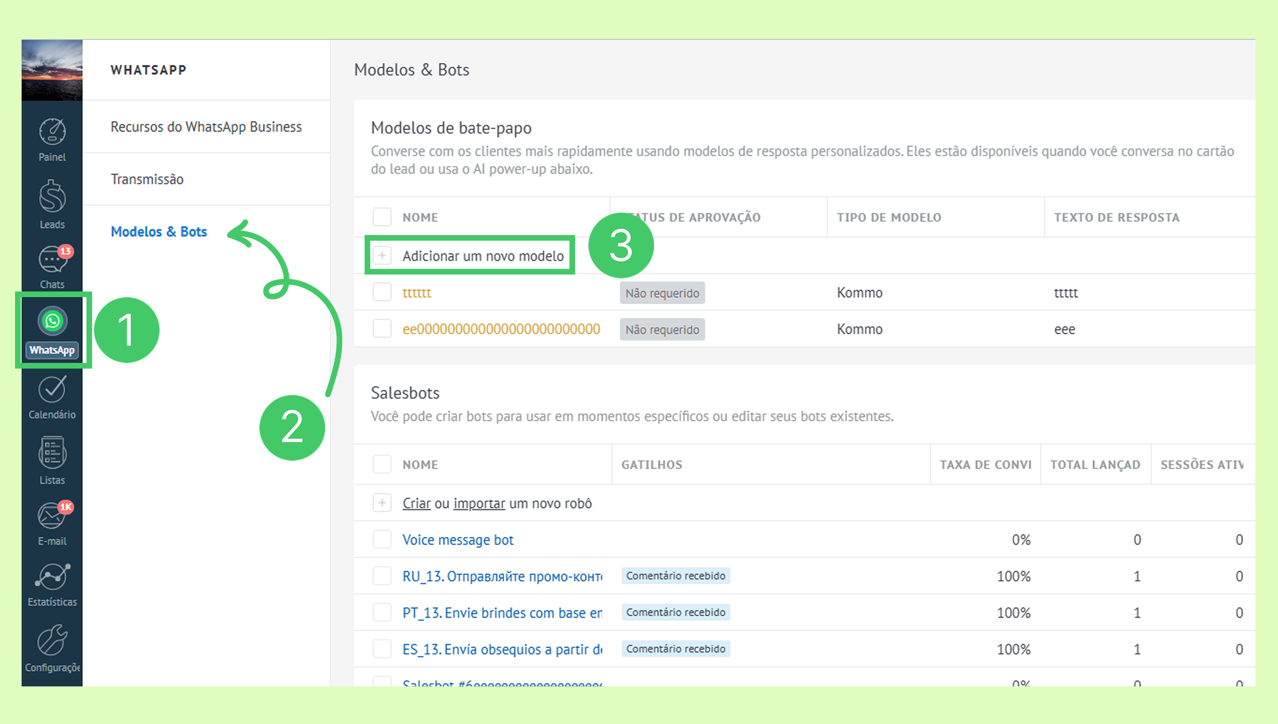Open the Estatísticas chart icon

coord(52,578)
